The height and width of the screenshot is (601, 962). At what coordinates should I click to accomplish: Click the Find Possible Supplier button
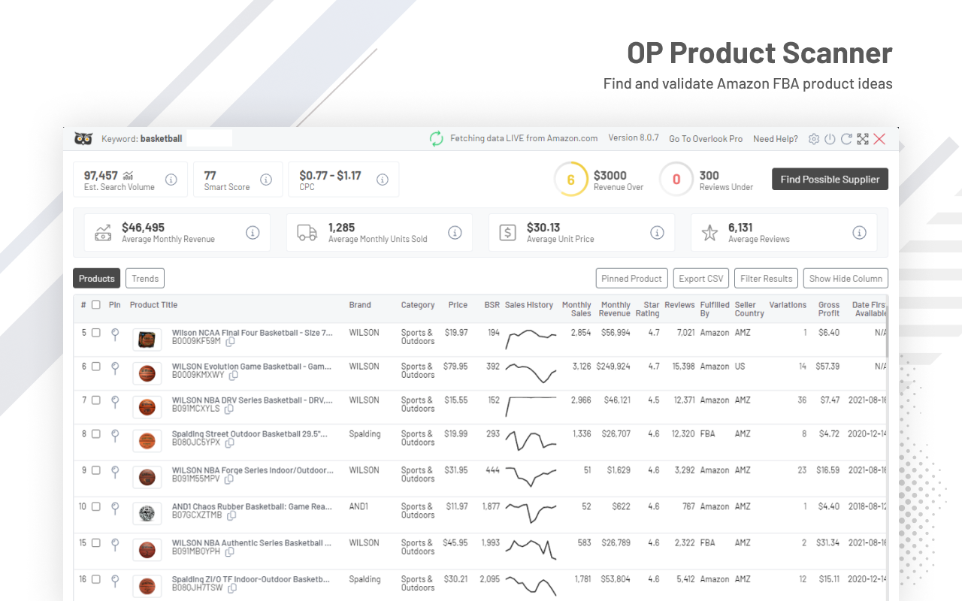pos(830,179)
